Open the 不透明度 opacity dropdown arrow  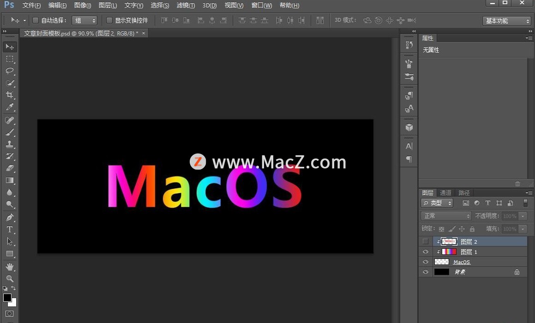pos(523,216)
